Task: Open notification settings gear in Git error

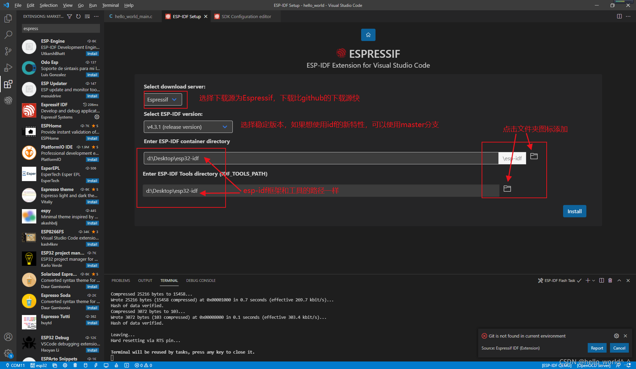Action: coord(616,336)
